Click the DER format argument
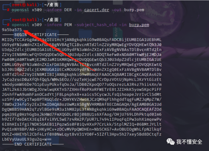Image resolution: width=209 pixels, height=151 pixels. point(68,10)
